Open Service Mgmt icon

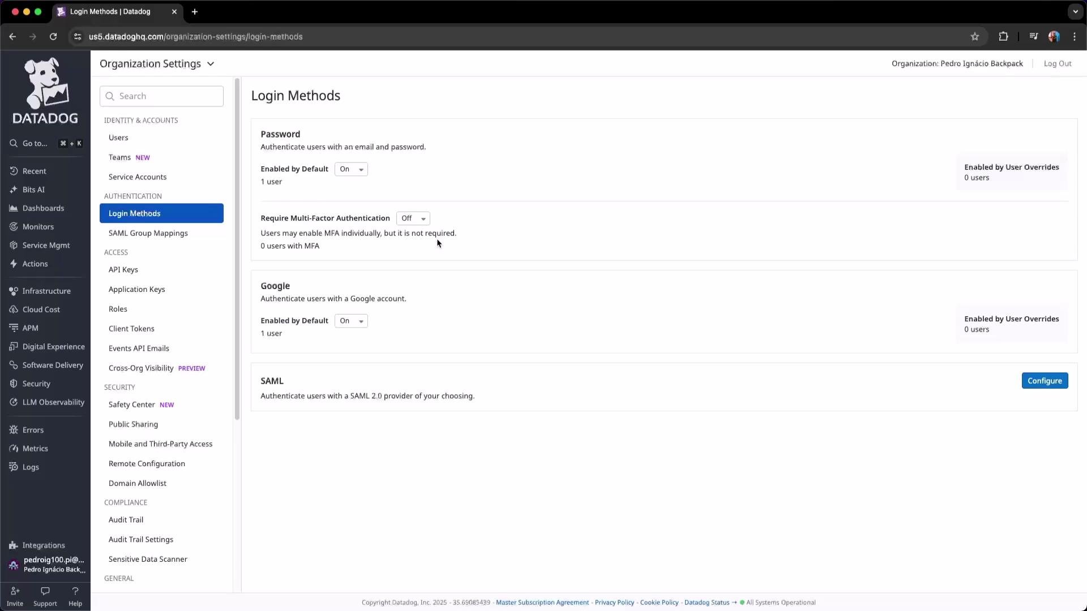click(14, 246)
